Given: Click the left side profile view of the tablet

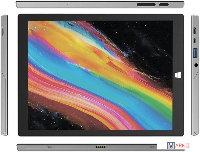Looking at the screenshot, I should pyautogui.click(x=4, y=86).
